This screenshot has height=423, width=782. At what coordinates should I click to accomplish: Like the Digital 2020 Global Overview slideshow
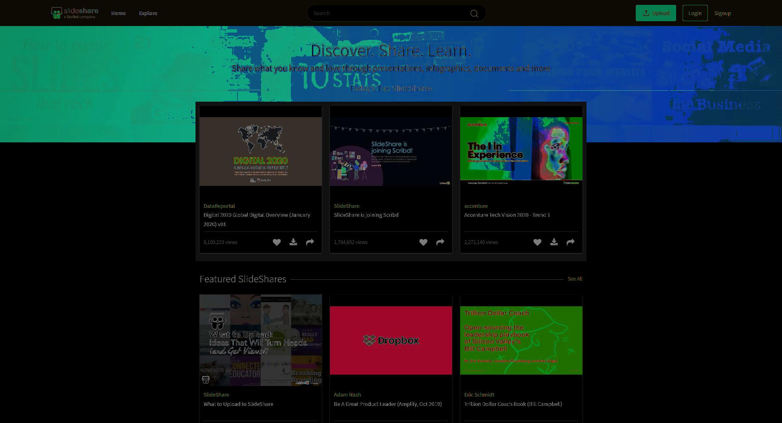tap(277, 242)
